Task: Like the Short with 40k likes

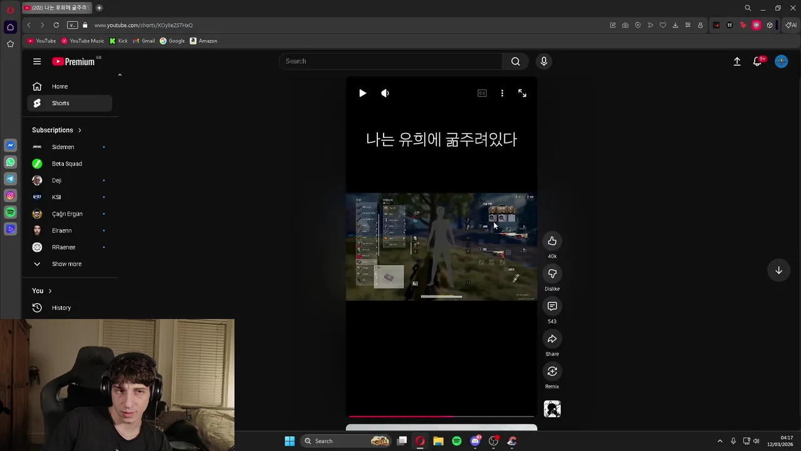Action: pyautogui.click(x=552, y=241)
